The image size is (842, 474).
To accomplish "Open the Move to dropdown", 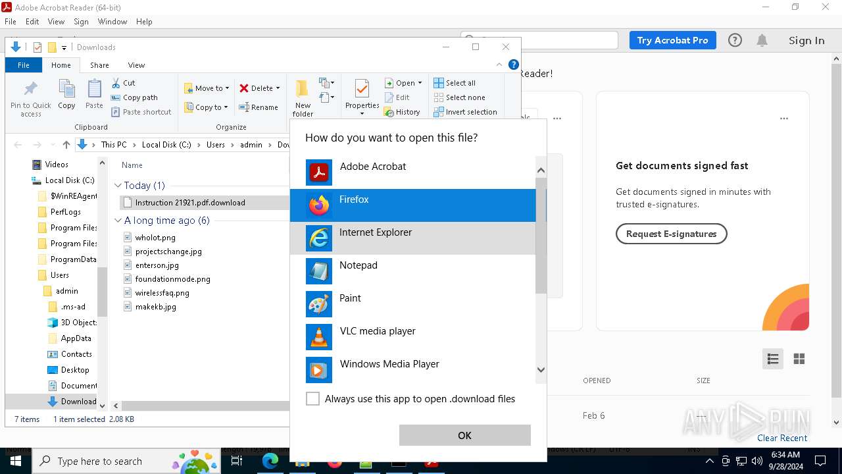I will tap(207, 88).
